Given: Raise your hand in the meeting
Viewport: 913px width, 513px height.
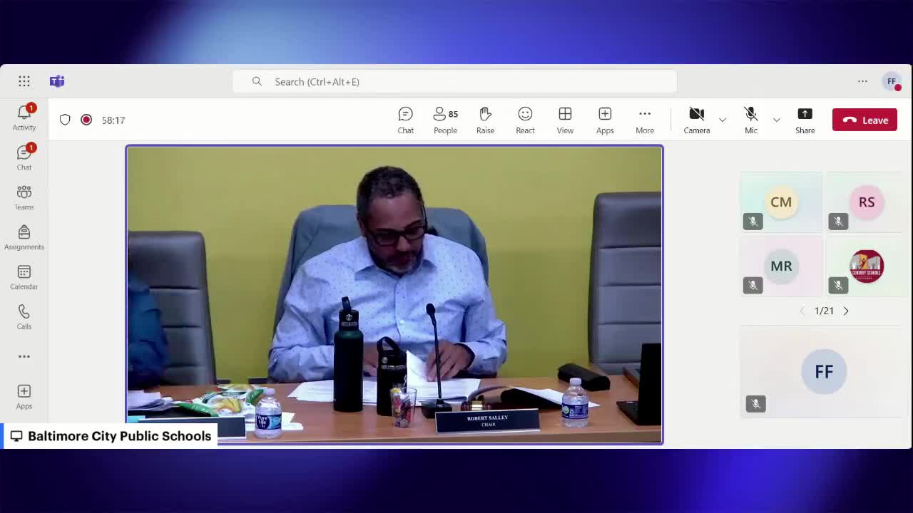Looking at the screenshot, I should (486, 120).
